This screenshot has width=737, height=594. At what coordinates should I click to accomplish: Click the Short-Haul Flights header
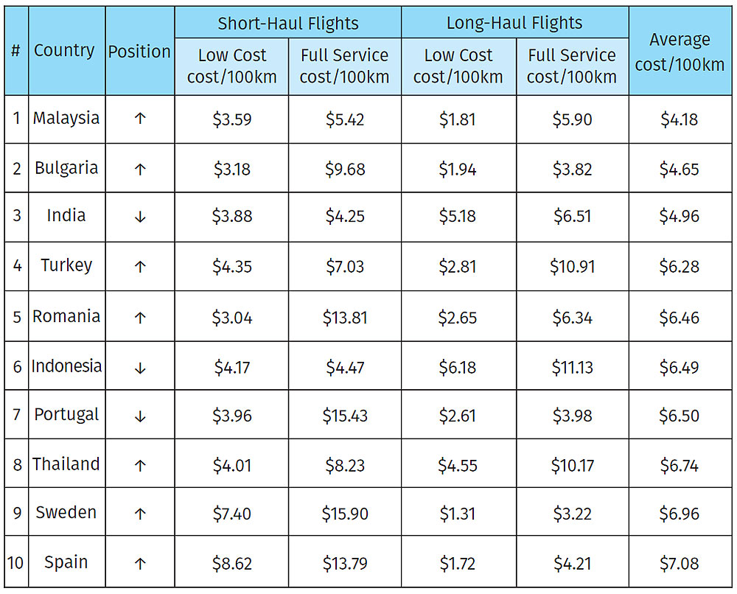[288, 24]
